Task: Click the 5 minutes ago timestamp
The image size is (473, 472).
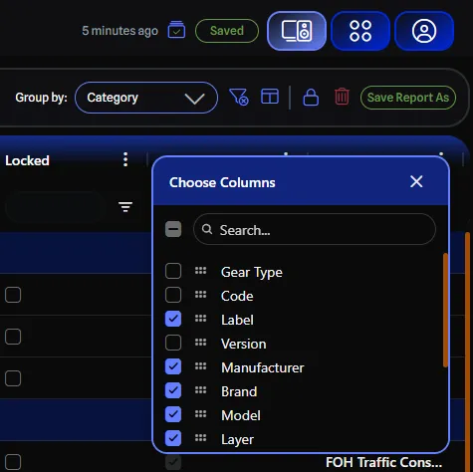Action: [x=119, y=31]
